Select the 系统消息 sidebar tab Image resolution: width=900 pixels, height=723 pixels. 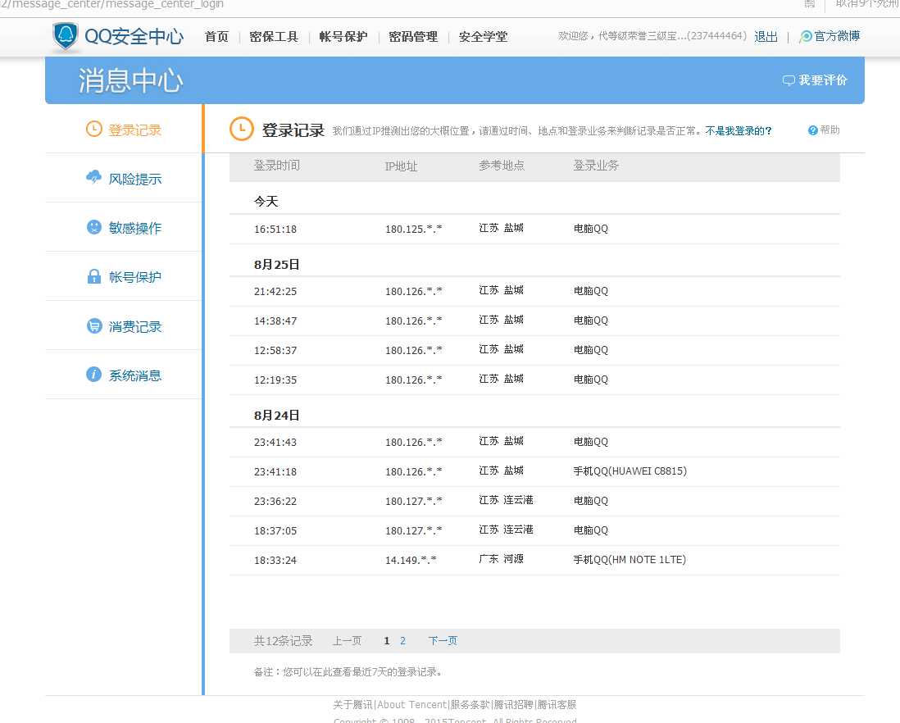tap(124, 375)
